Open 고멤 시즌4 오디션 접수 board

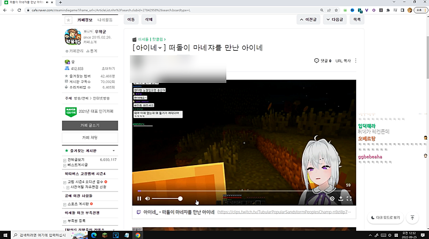[x=85, y=182]
